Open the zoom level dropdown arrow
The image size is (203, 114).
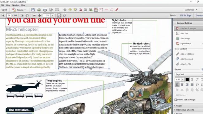[x=52, y=16]
